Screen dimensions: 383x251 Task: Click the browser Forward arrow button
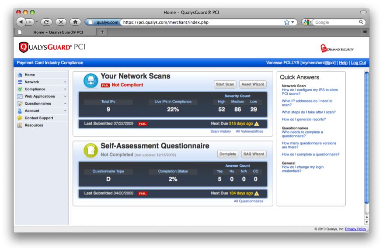[x=30, y=22]
